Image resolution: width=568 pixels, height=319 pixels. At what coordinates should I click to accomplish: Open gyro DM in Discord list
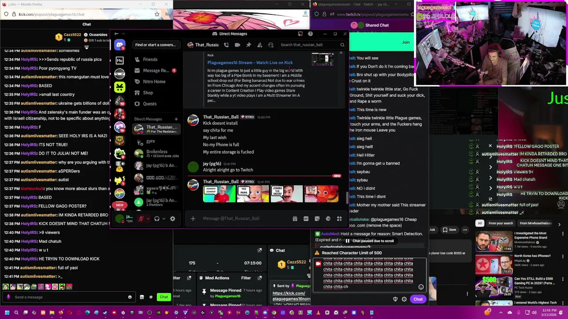156,141
